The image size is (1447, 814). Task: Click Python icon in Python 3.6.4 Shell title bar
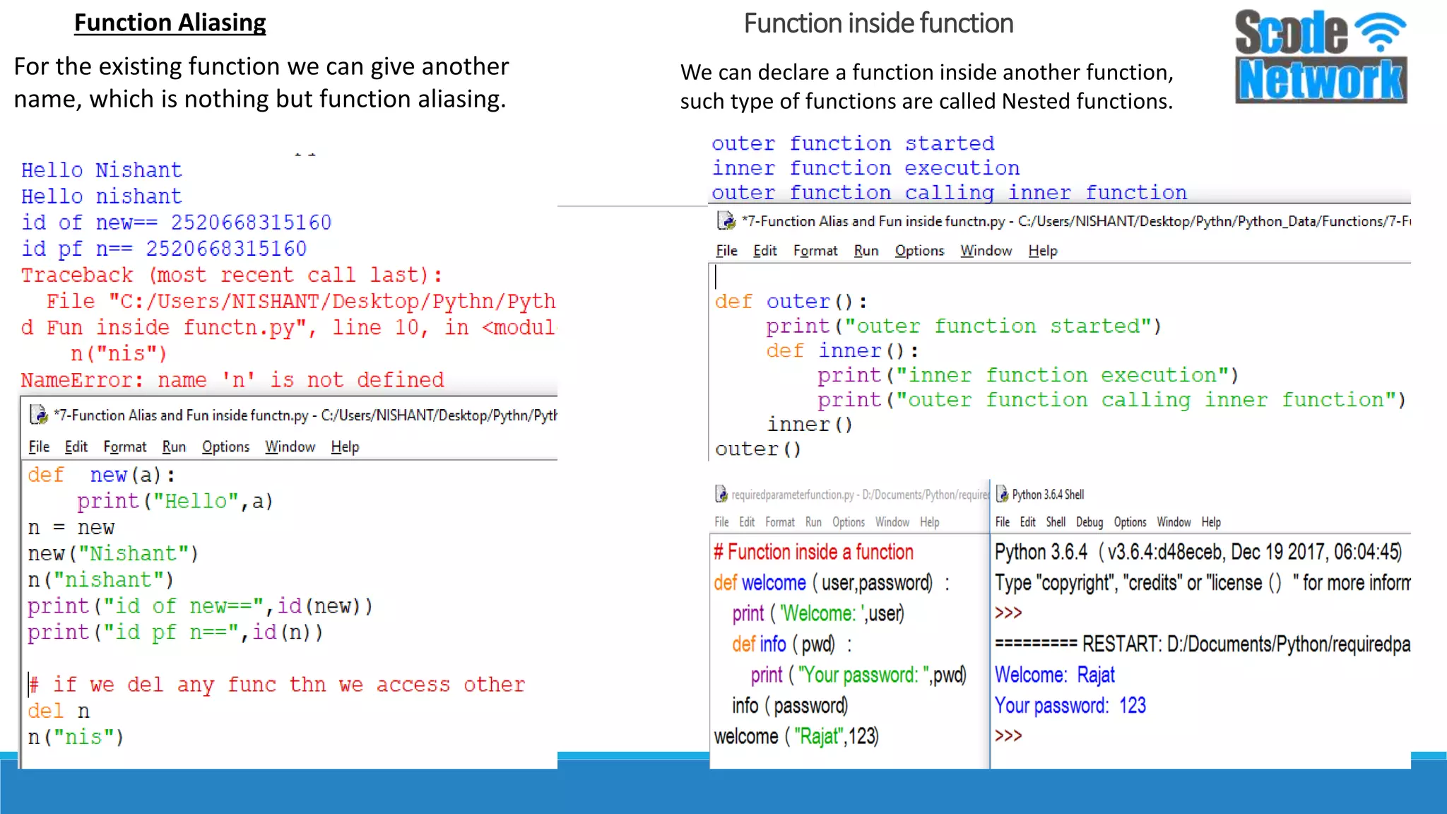pos(1003,494)
